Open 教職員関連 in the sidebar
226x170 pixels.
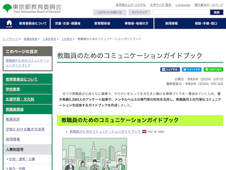(x=15, y=109)
